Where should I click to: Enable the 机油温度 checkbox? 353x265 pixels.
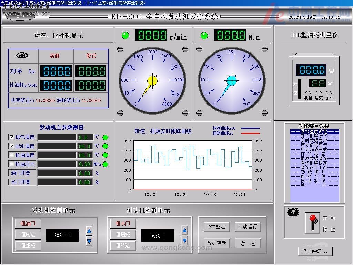12,155
